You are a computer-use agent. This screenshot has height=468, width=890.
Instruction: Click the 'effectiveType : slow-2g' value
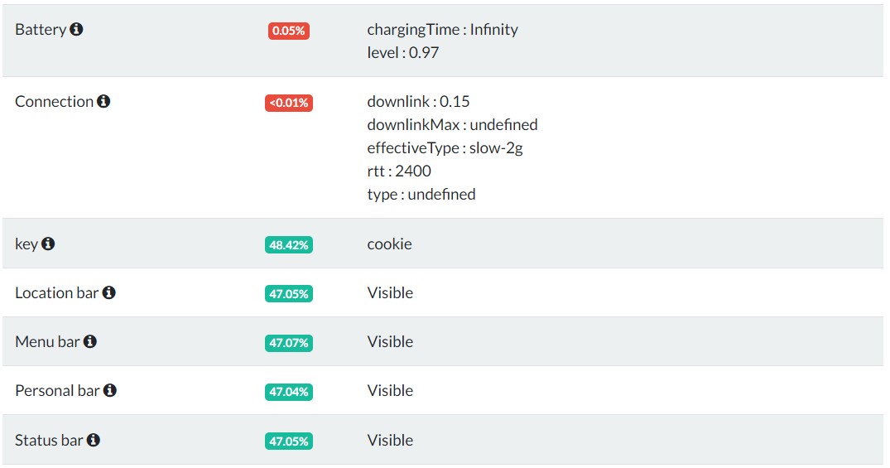point(445,148)
